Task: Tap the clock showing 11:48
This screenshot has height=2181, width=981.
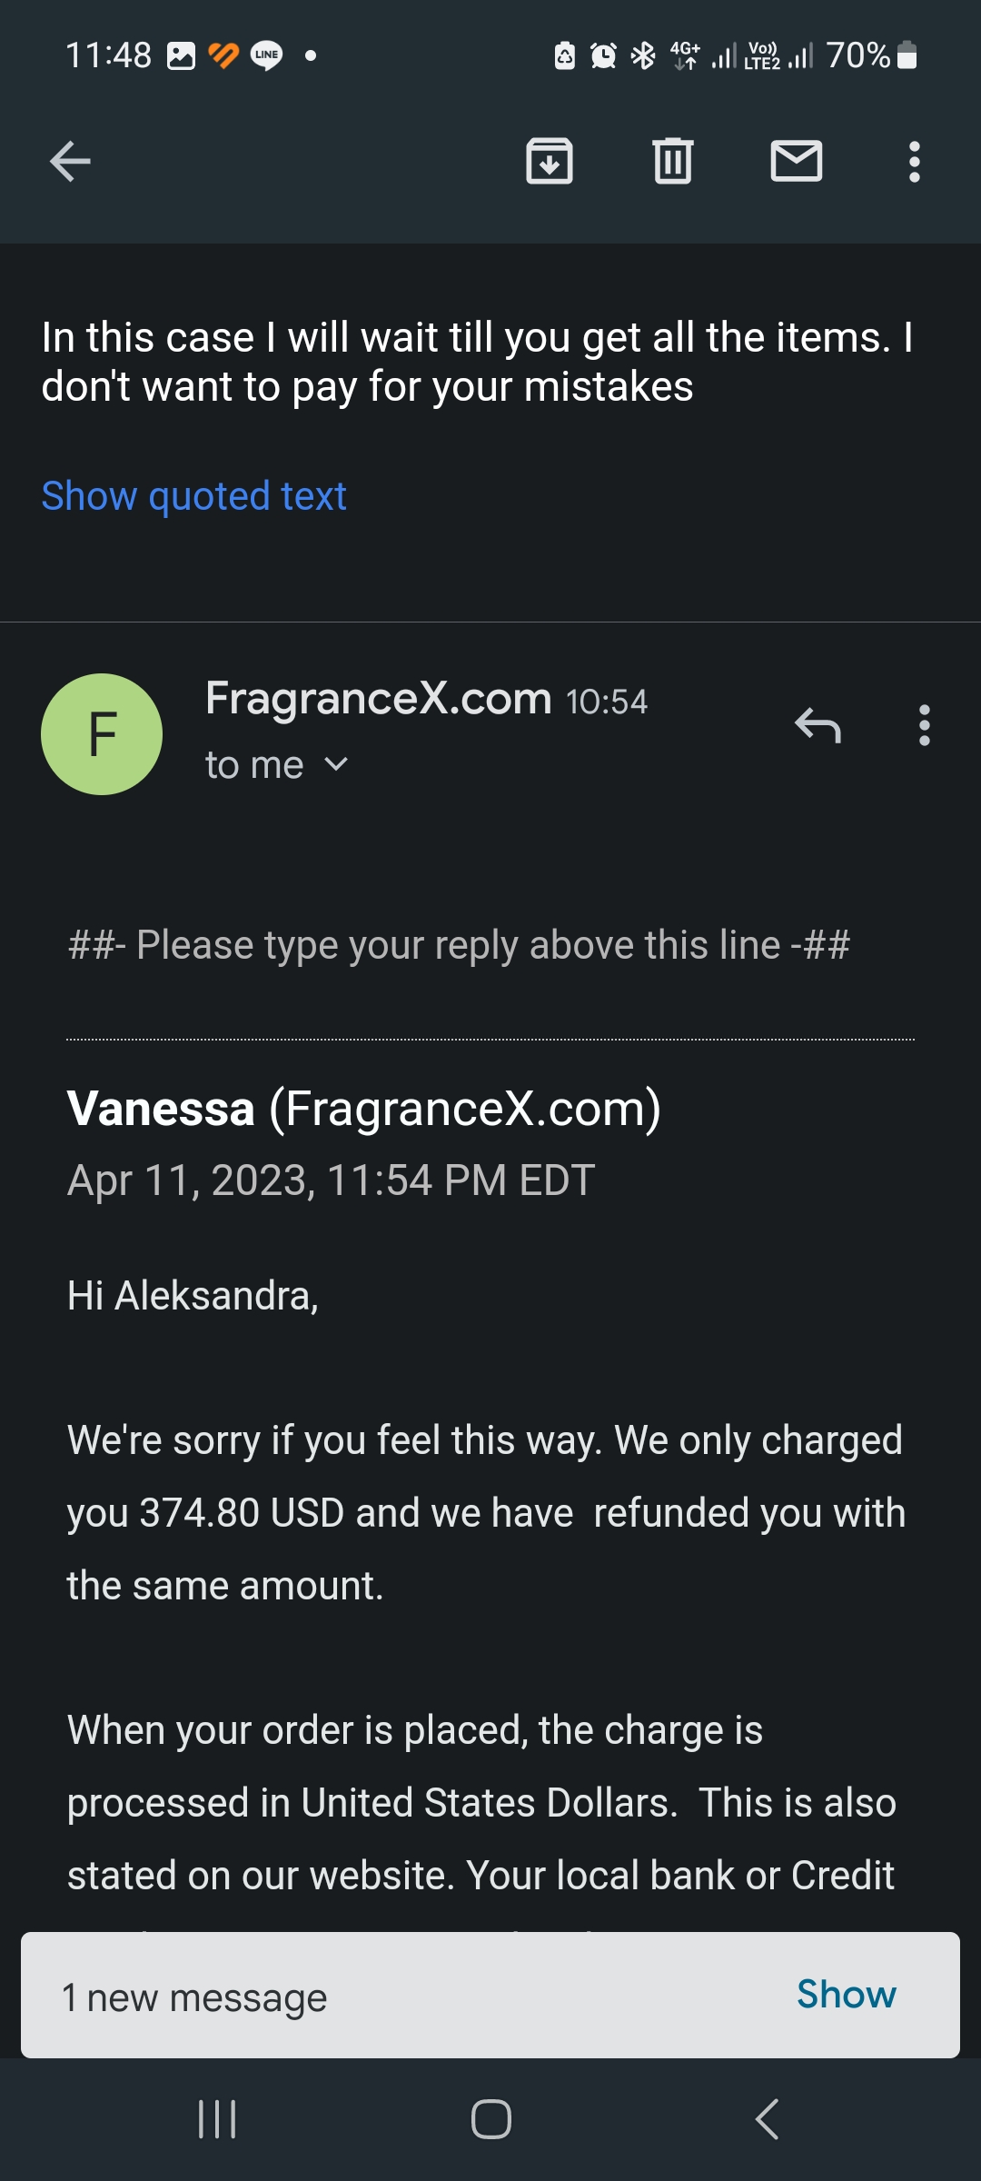Action: (x=109, y=56)
